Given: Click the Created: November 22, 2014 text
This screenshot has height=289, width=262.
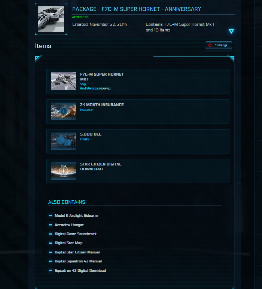Looking at the screenshot, I should [100, 24].
